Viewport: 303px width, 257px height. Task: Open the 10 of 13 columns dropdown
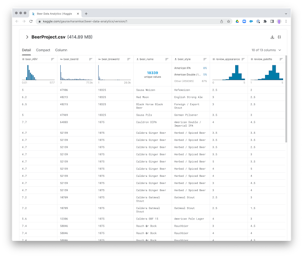[266, 50]
